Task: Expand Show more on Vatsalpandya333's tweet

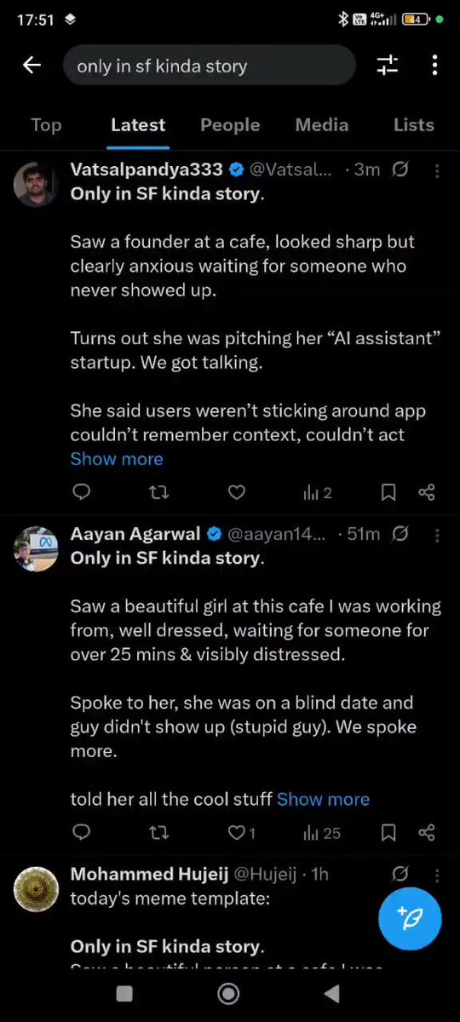Action: pyautogui.click(x=117, y=459)
